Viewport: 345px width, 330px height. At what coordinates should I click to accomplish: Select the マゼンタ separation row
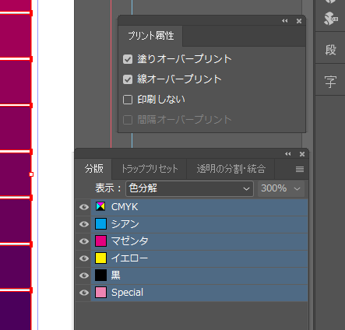(199, 241)
